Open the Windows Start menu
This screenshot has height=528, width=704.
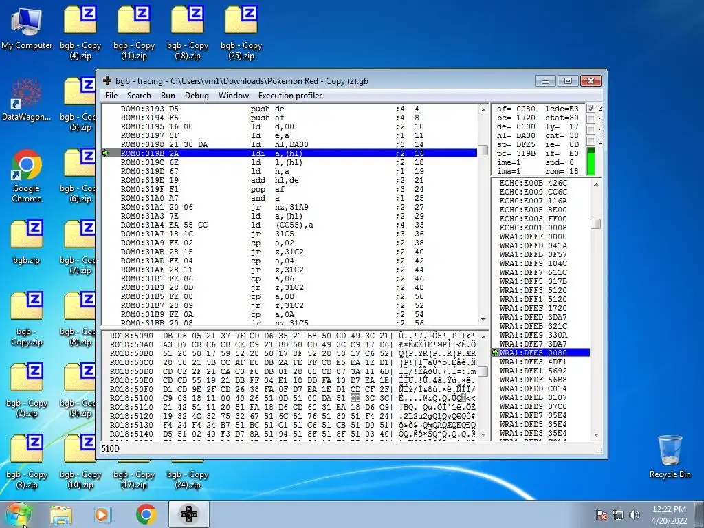click(x=18, y=514)
